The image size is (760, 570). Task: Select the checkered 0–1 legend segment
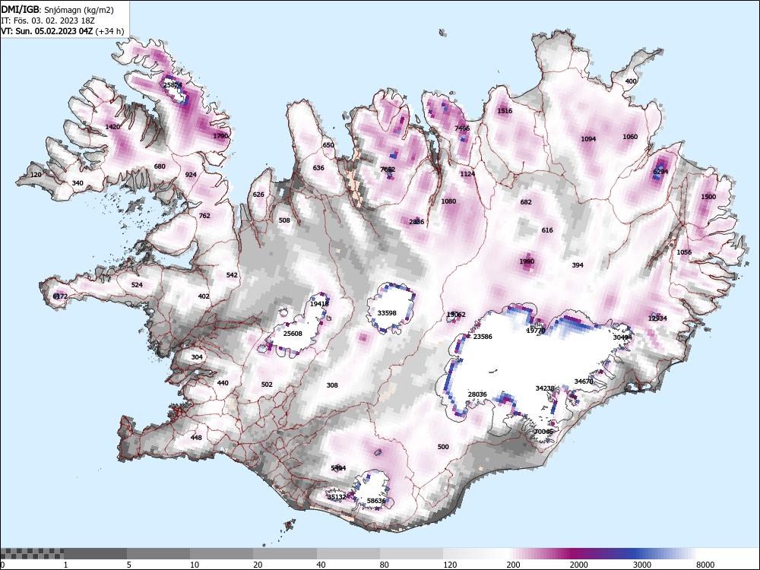(32, 553)
